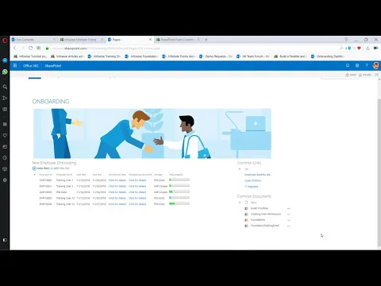Click the Share button below header
Image resolution: width=381 pixels, height=286 pixels.
[351, 75]
